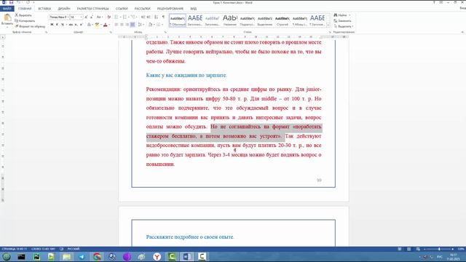Open the Выделить (Select) menu
This screenshot has height=262, width=466.
343,26
